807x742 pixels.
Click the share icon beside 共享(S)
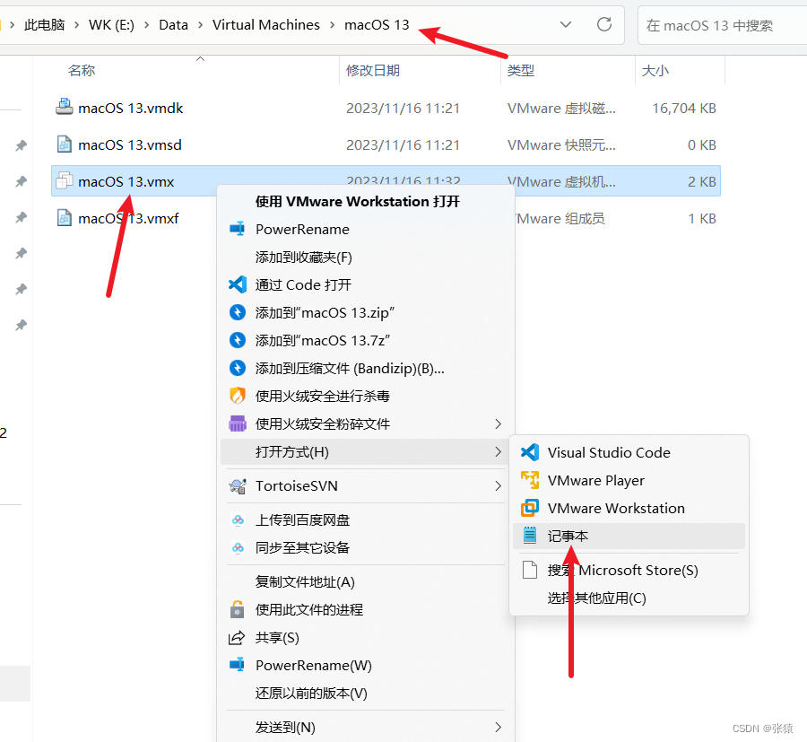point(237,637)
